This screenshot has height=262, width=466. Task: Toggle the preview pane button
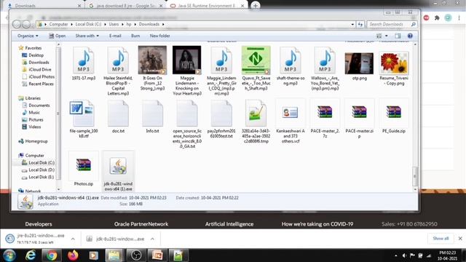click(x=398, y=36)
